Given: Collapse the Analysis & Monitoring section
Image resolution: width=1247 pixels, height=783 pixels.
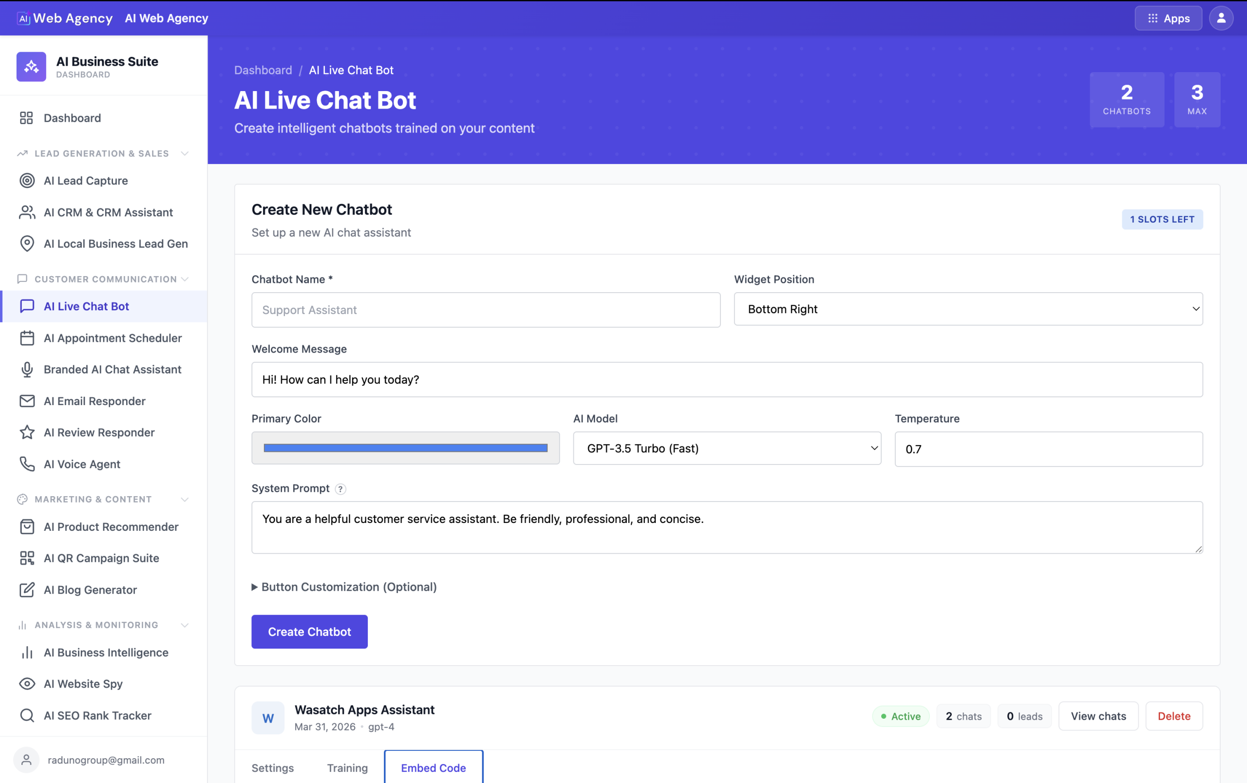Looking at the screenshot, I should click(185, 625).
